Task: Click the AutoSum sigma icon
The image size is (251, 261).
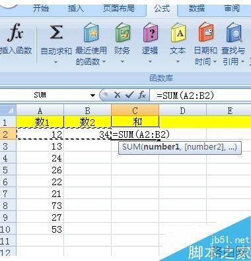Action: pyautogui.click(x=56, y=32)
